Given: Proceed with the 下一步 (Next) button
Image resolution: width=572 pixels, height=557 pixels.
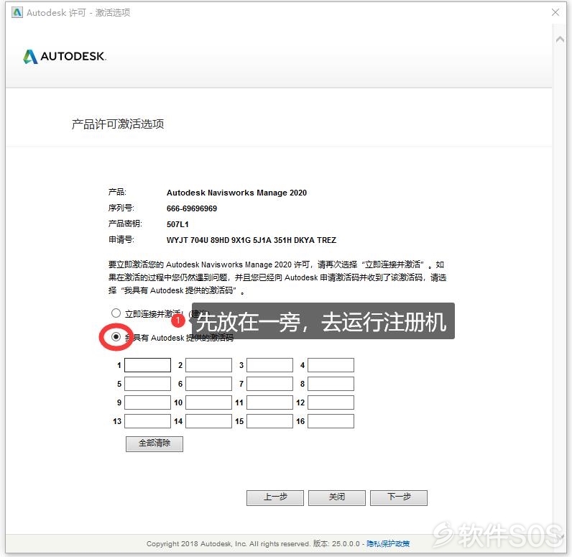Looking at the screenshot, I should click(x=399, y=497).
